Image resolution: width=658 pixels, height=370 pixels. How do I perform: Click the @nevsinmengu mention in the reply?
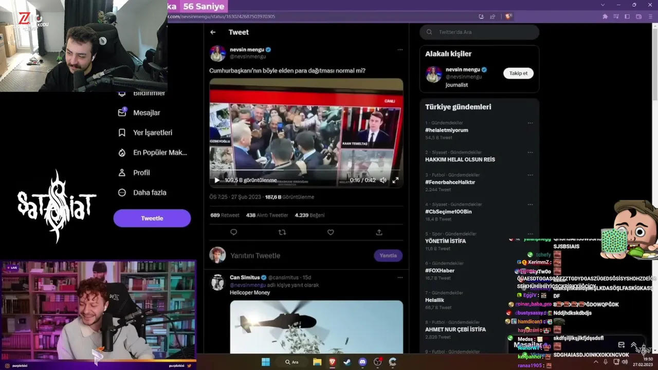(x=248, y=285)
